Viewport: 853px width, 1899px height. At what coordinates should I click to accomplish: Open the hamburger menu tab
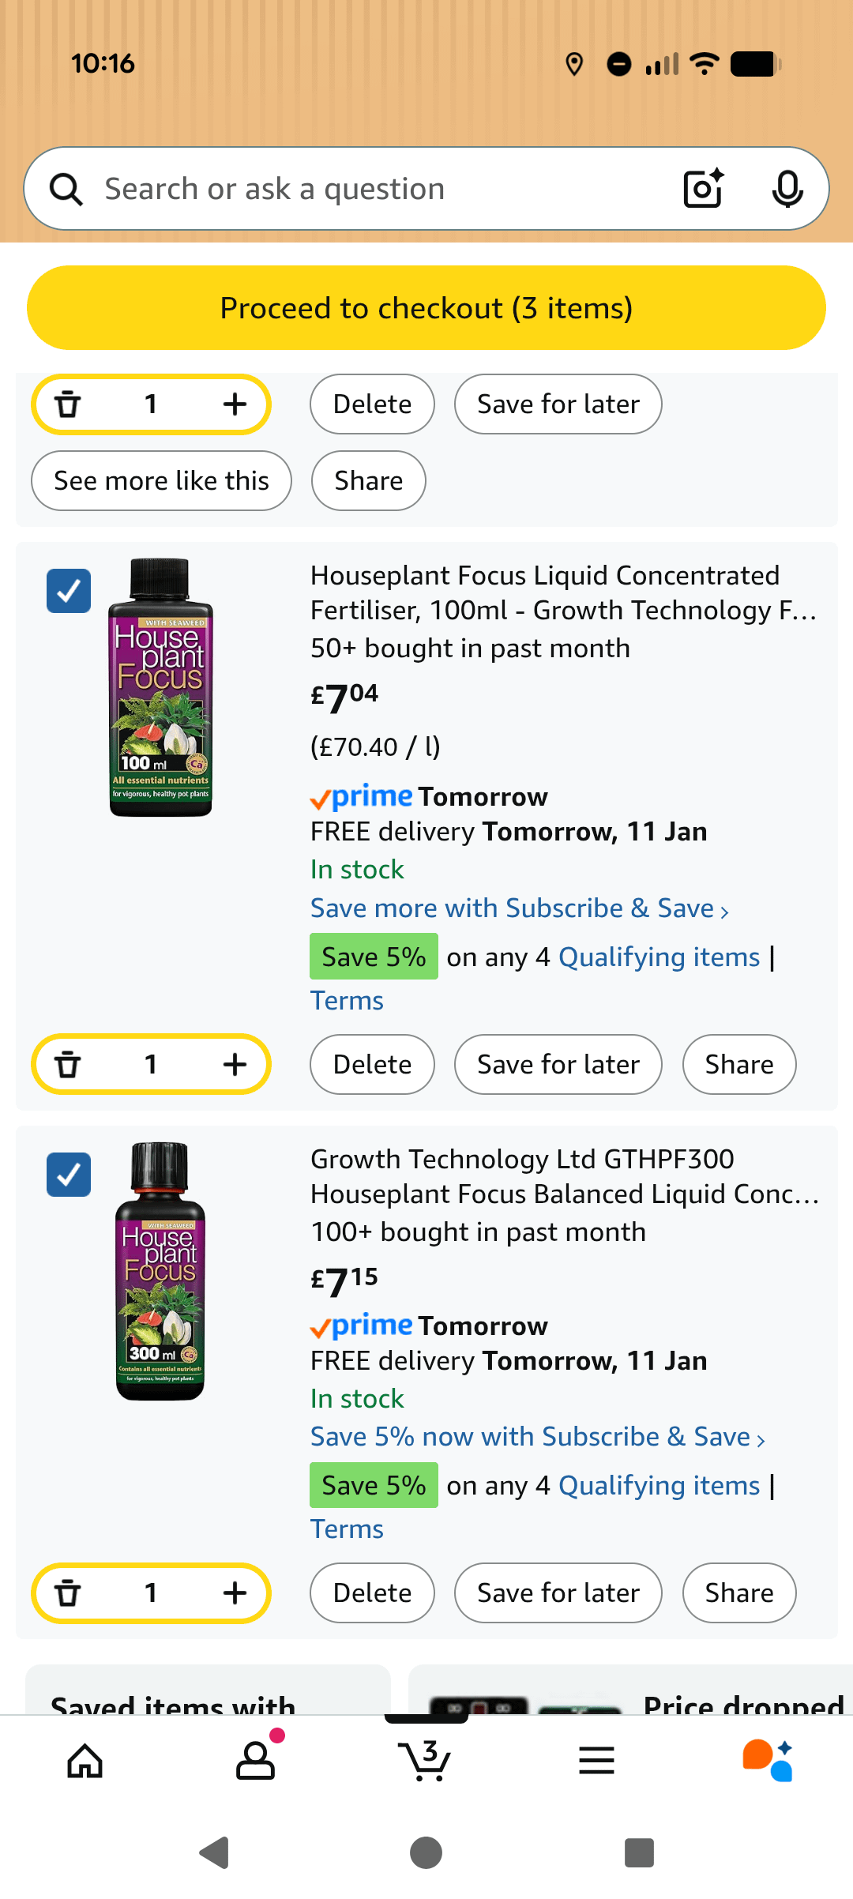[596, 1761]
